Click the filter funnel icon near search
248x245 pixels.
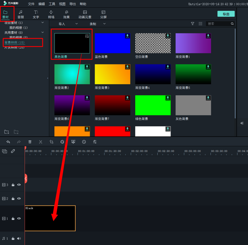193,24
